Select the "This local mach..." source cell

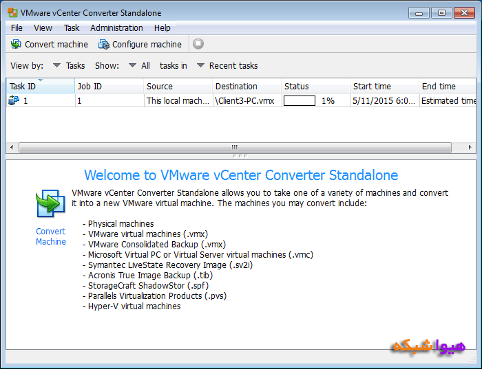[178, 100]
